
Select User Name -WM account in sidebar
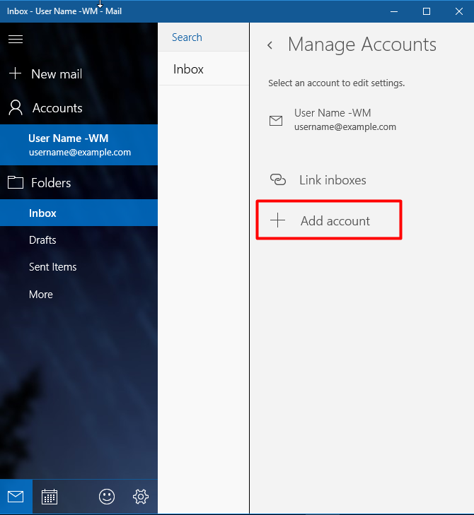[x=78, y=145]
